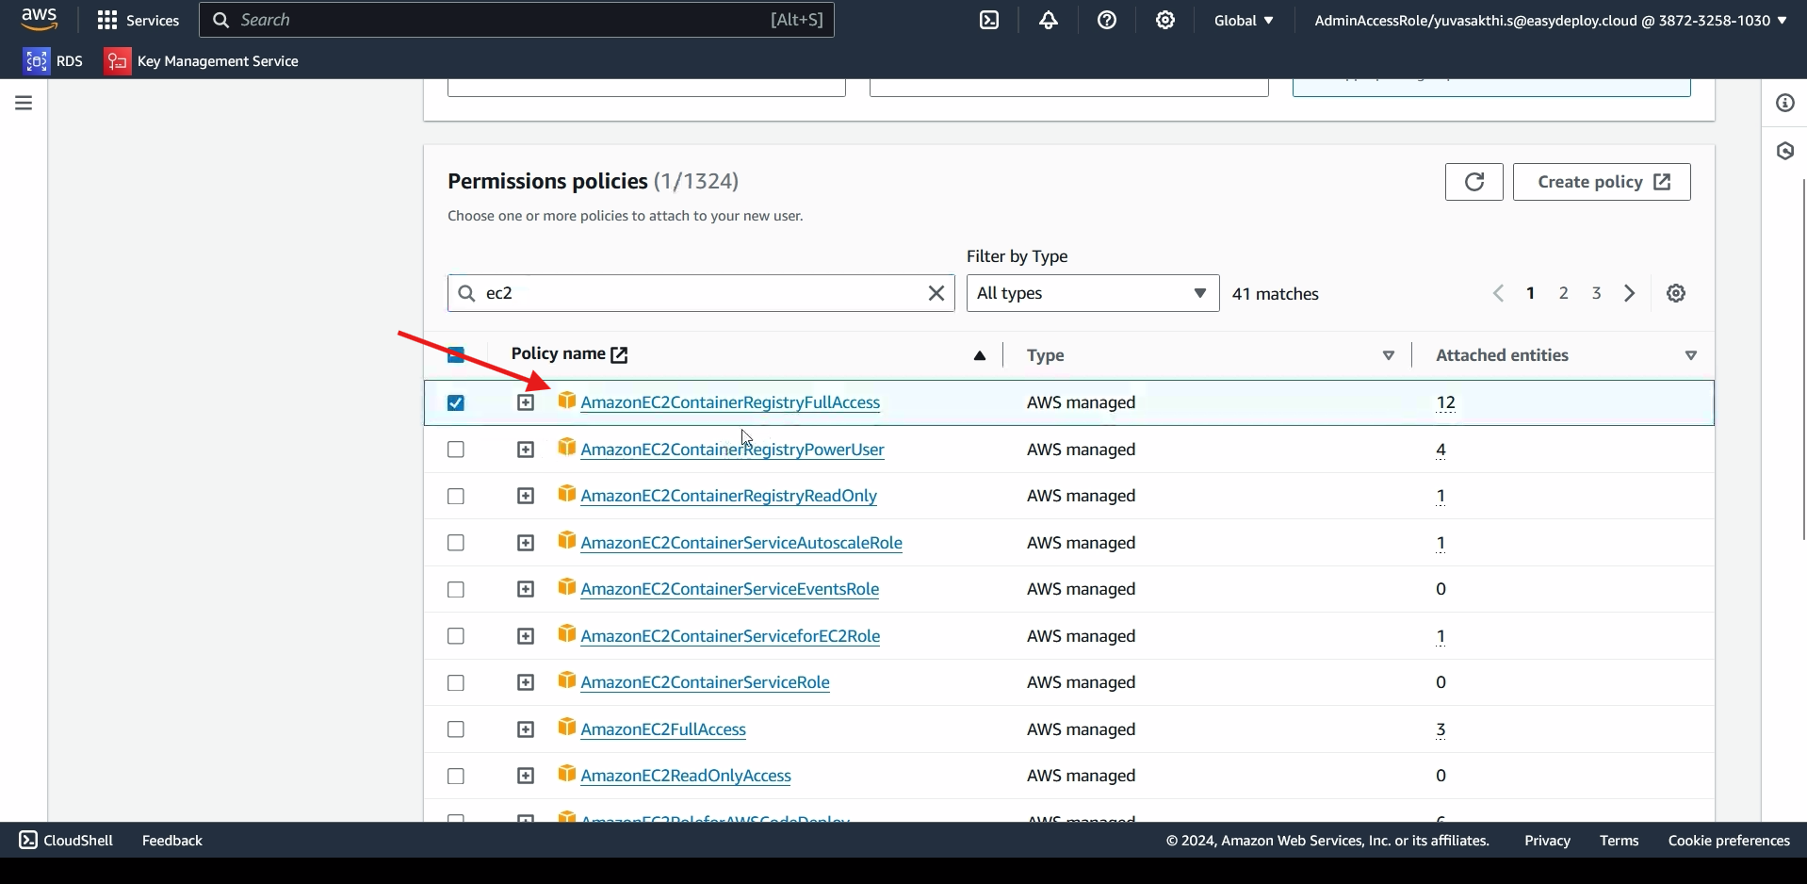Open the Filter by Type dropdown
The height and width of the screenshot is (884, 1807).
point(1092,293)
